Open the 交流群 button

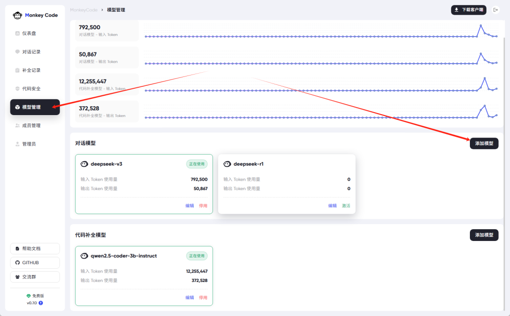[x=35, y=277]
